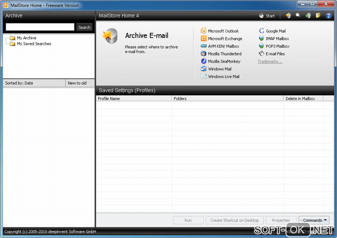Click the IMAP Mailbox icon
The width and height of the screenshot is (337, 238).
coord(261,38)
